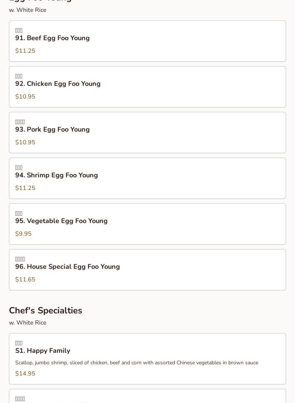Viewport: 295px width, 403px height.
Task: Select 92. Chicken Egg Foo Young
Action: click(x=58, y=84)
